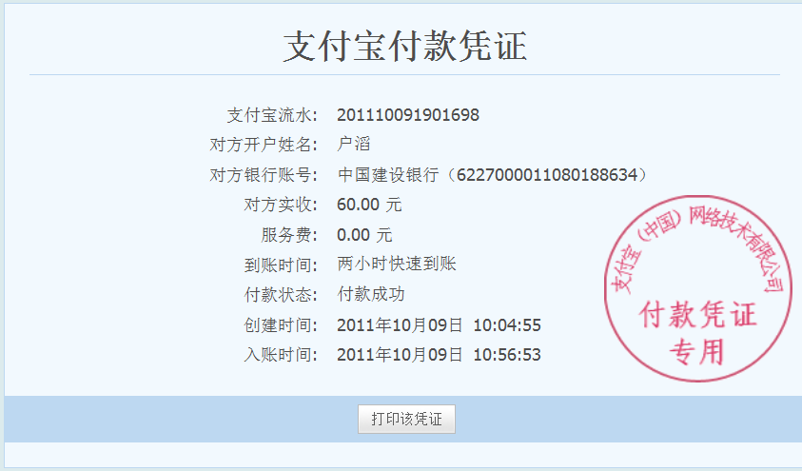Click the 对方银行账号 label
Screen dimensions: 802x471
click(263, 175)
